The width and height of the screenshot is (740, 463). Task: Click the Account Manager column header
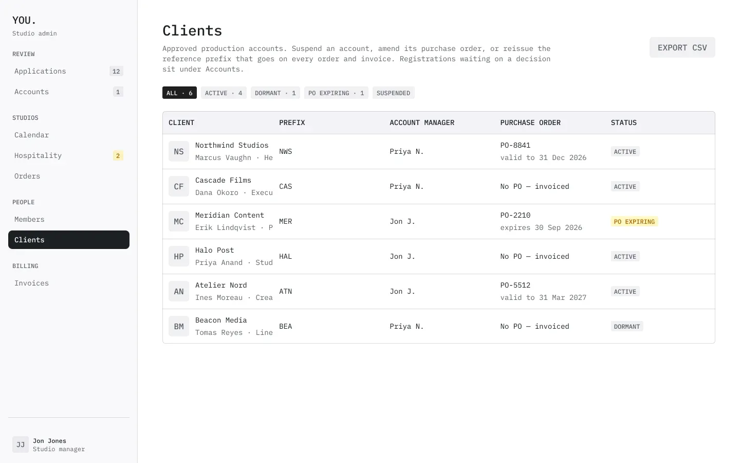422,123
